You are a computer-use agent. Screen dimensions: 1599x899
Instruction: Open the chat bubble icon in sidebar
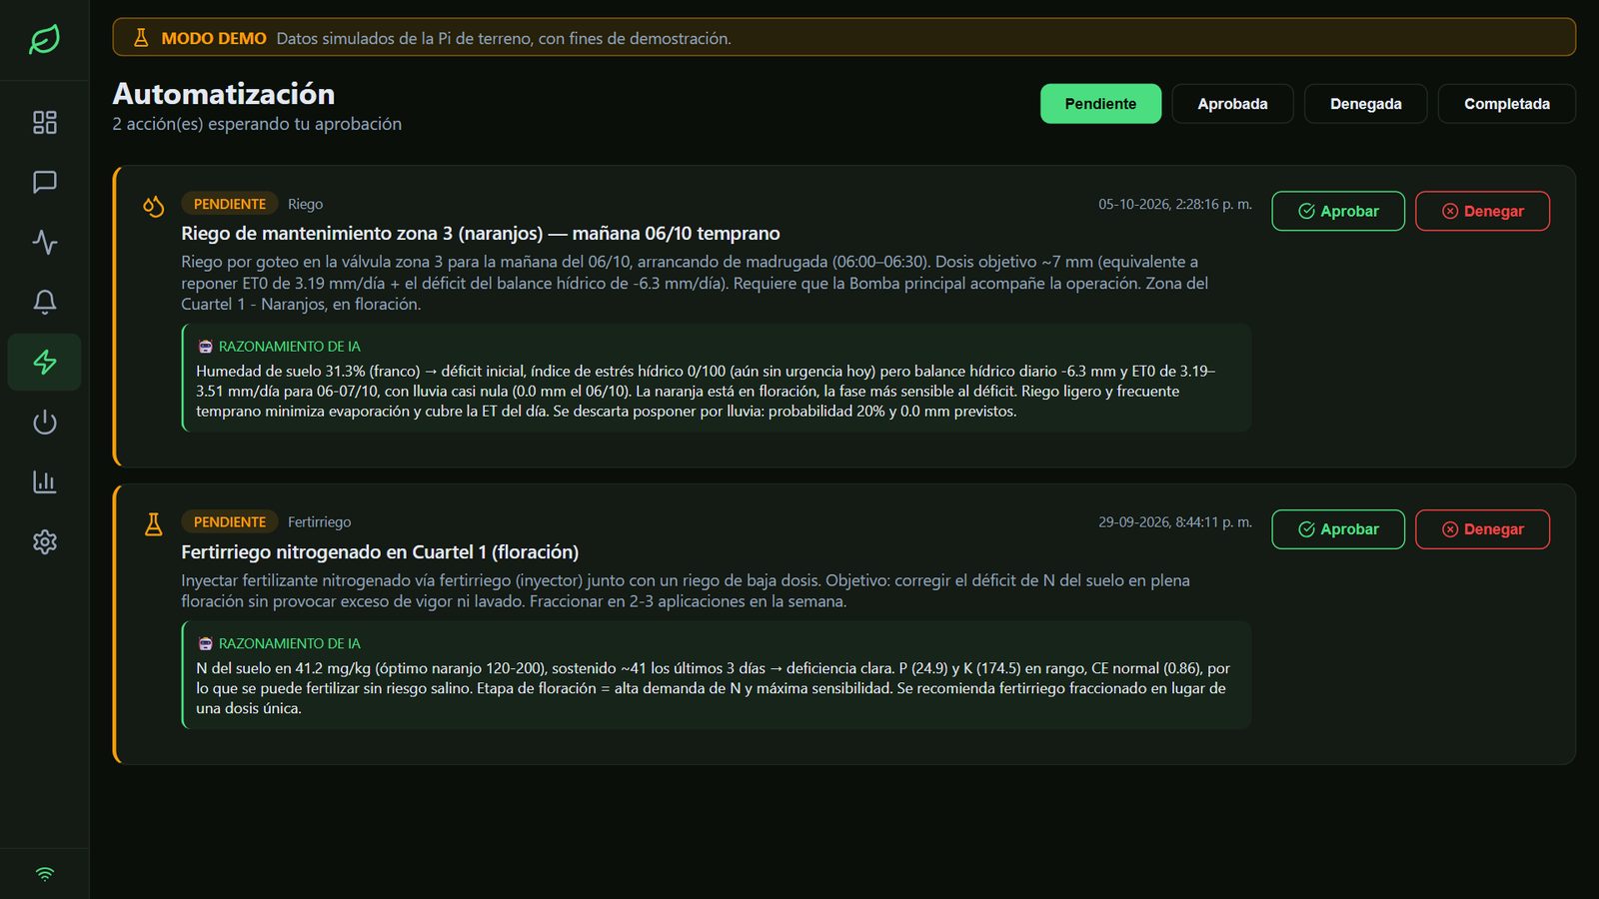click(x=44, y=182)
